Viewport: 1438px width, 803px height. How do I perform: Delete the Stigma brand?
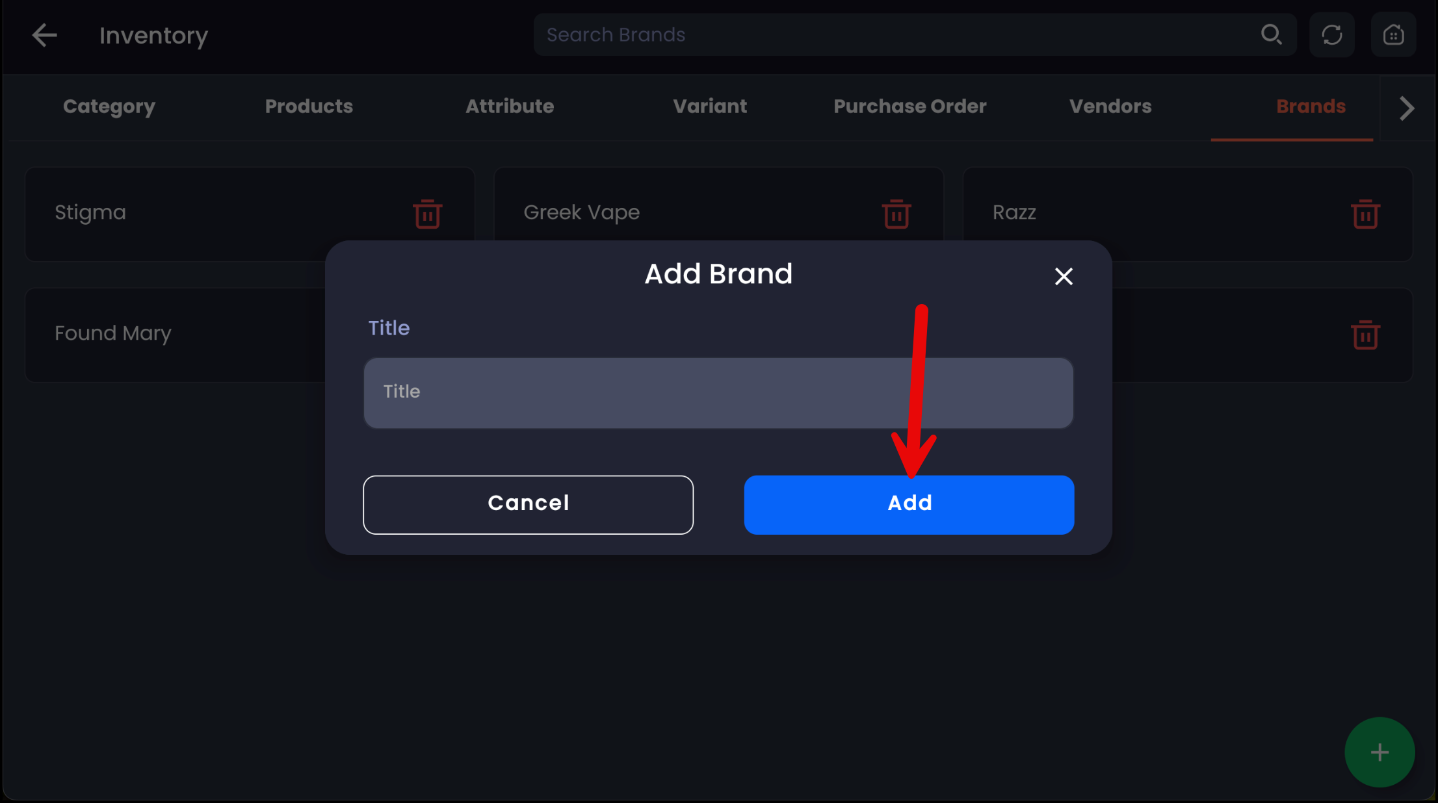427,214
